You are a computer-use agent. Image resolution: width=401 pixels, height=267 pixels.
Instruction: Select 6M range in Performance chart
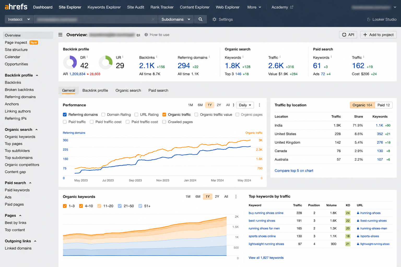click(x=200, y=105)
